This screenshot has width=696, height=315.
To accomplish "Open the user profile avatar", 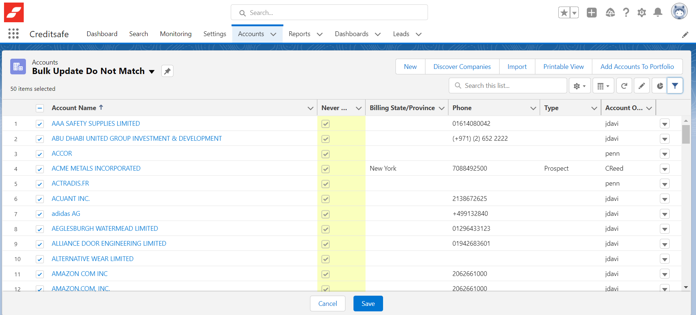I will (x=679, y=12).
